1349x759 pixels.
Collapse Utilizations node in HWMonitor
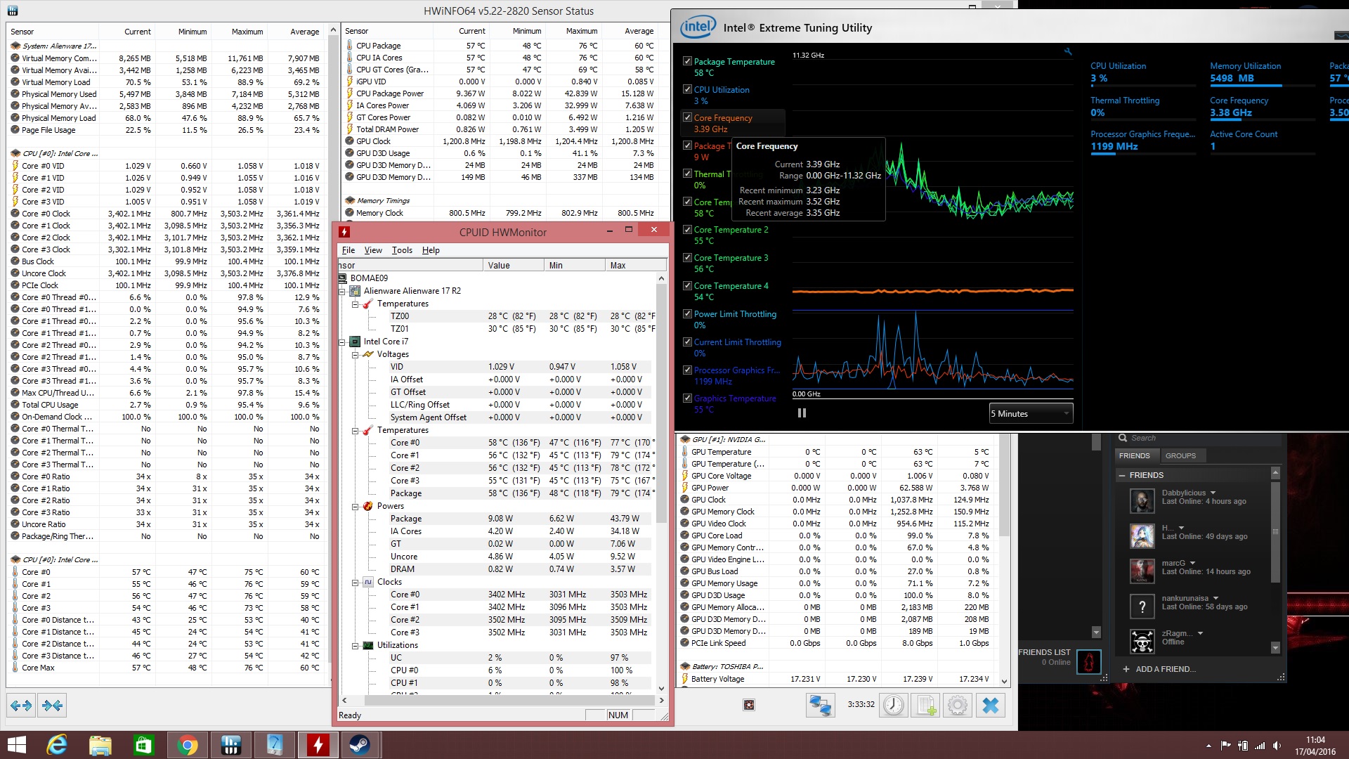356,645
